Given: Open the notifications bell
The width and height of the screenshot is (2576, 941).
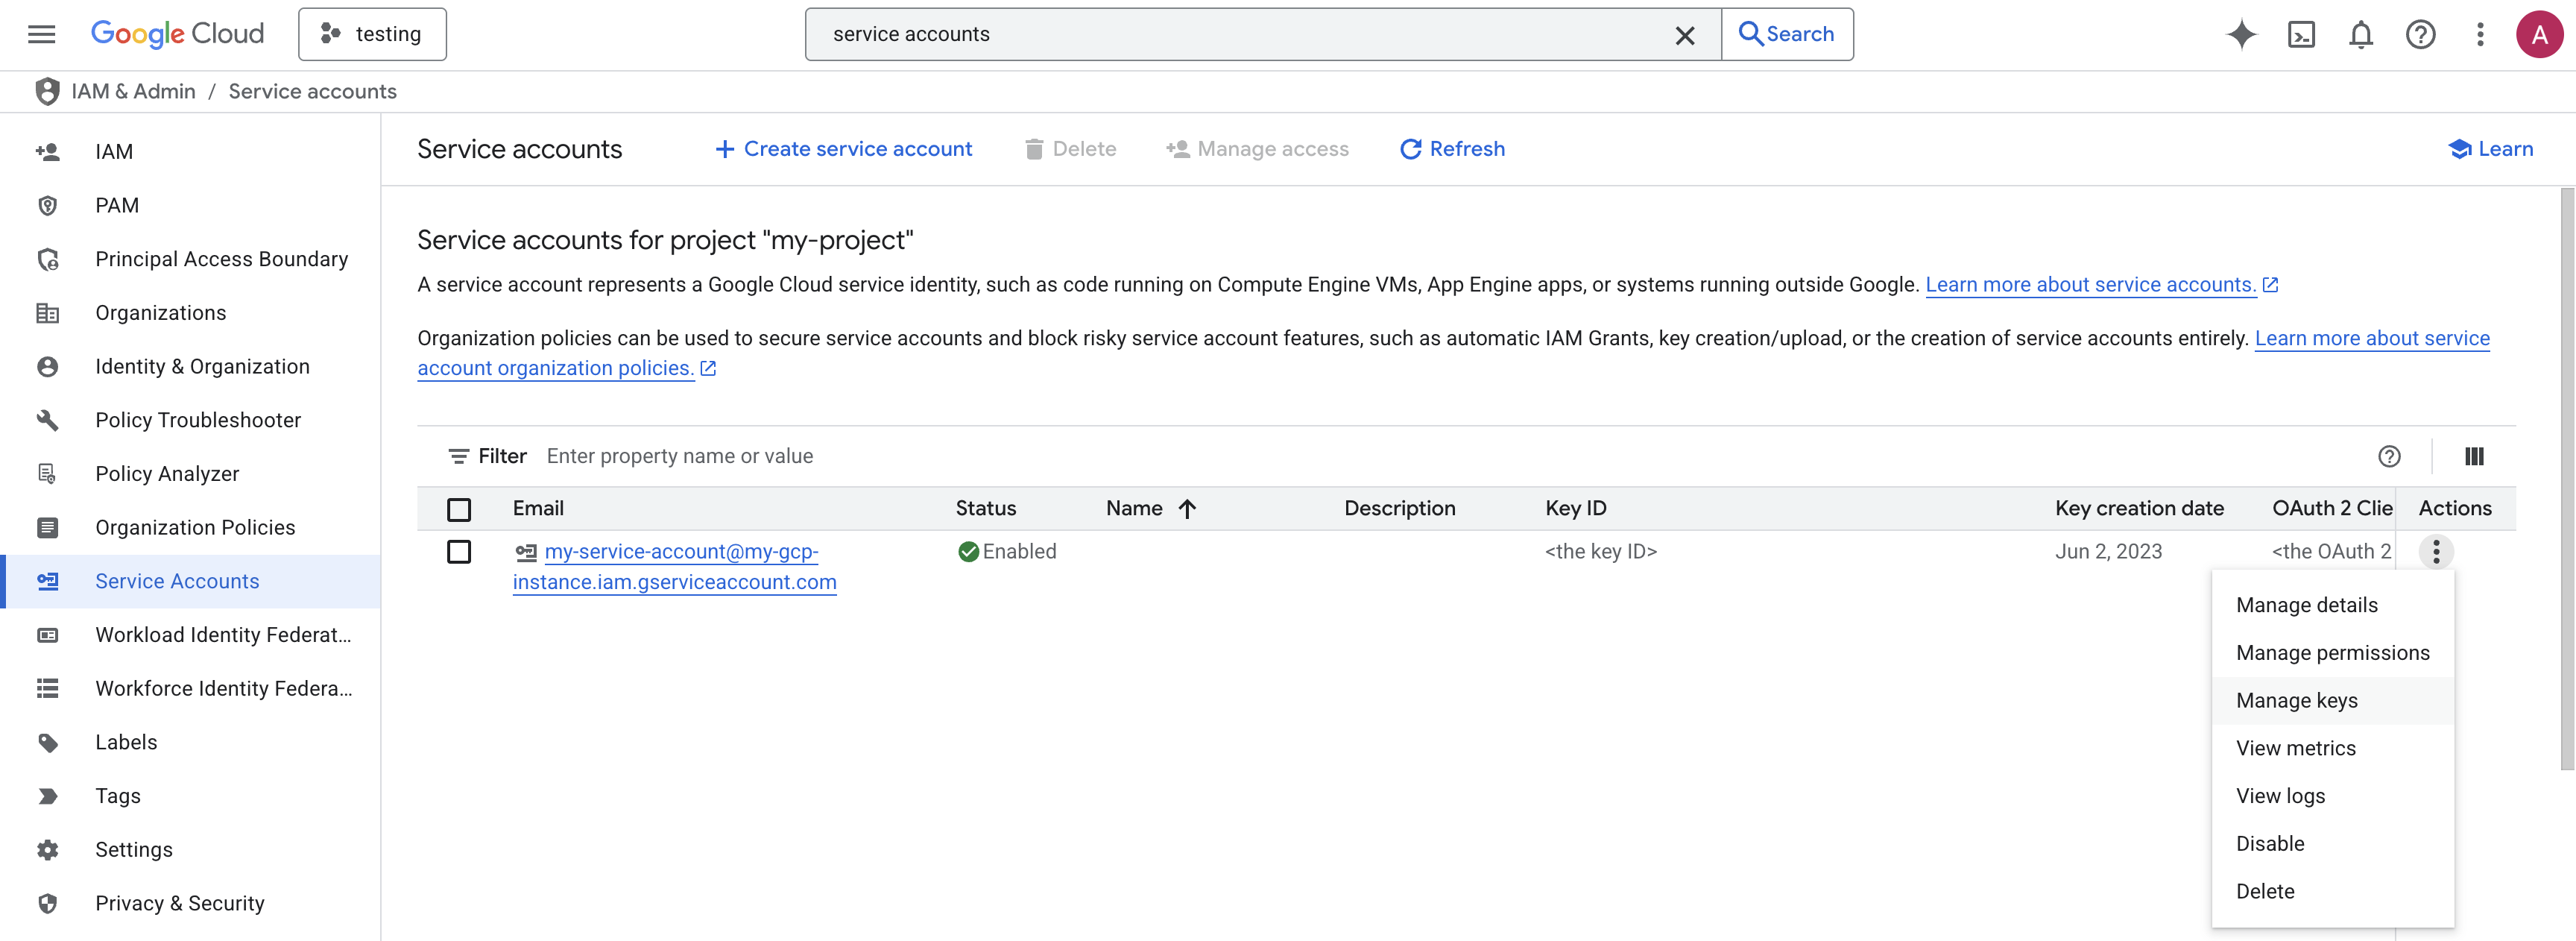Looking at the screenshot, I should (2360, 35).
